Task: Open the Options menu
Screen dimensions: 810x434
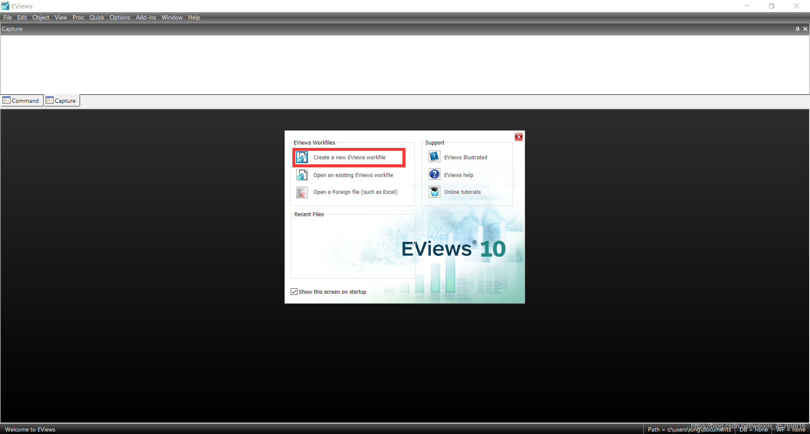Action: coord(120,17)
